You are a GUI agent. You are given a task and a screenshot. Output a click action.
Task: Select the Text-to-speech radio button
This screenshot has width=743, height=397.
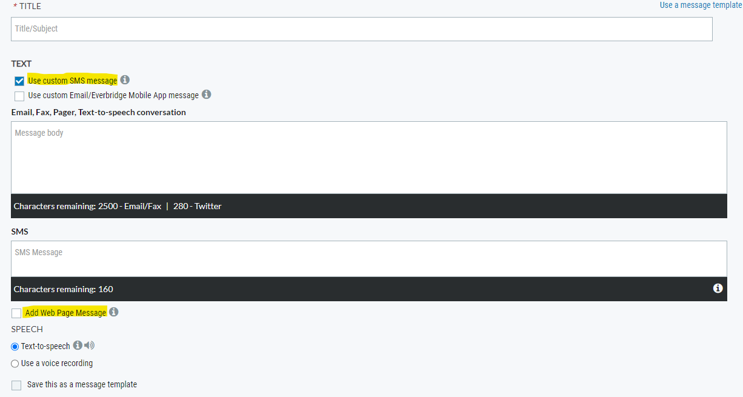pos(15,347)
